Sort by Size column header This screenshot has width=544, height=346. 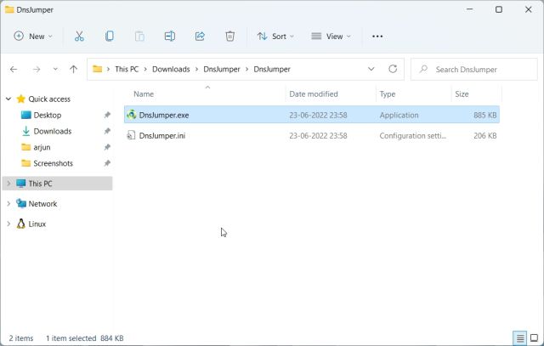click(x=462, y=94)
